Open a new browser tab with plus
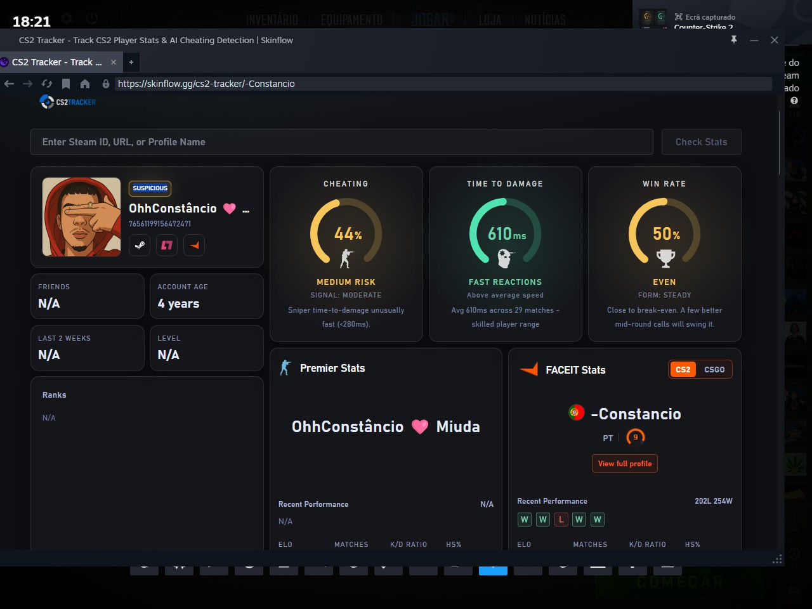The height and width of the screenshot is (609, 812). [x=131, y=62]
